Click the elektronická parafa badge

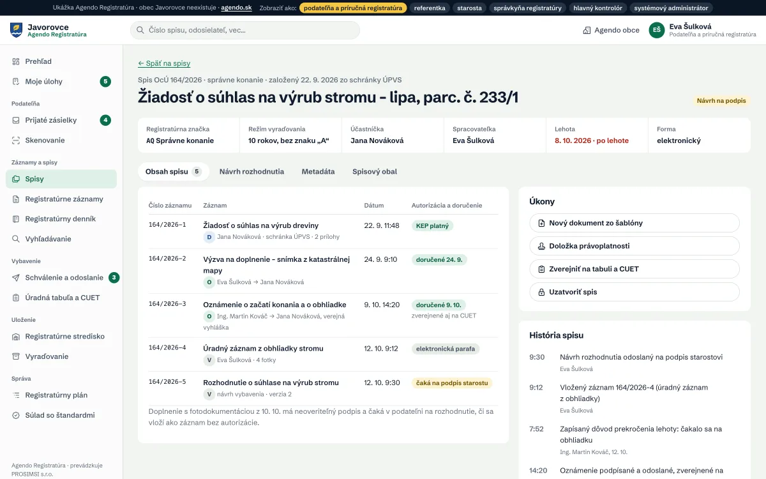446,349
